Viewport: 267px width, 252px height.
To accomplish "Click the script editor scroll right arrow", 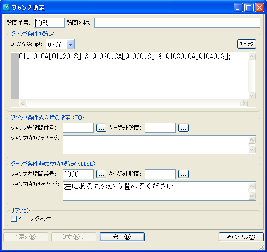I will pyautogui.click(x=244, y=103).
